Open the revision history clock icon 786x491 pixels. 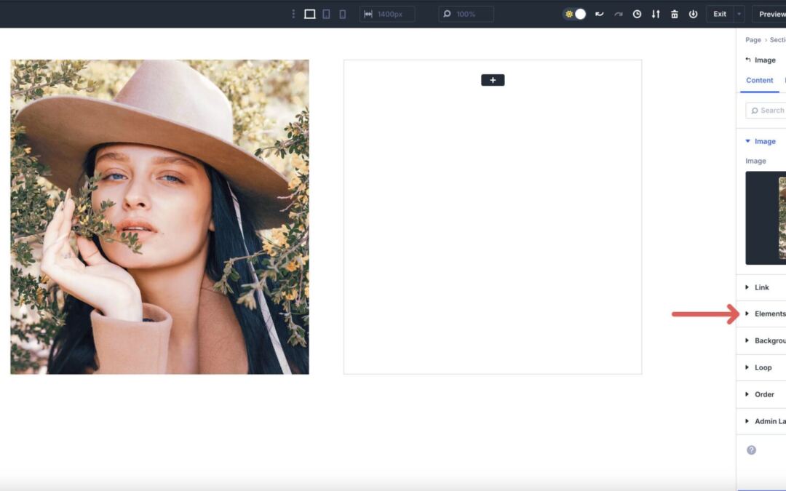coord(637,14)
